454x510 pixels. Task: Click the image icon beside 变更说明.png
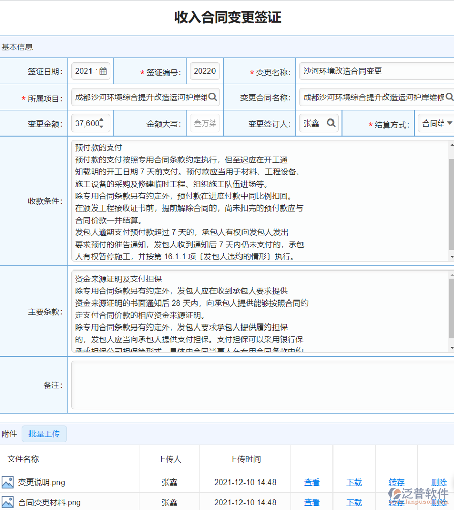click(8, 482)
